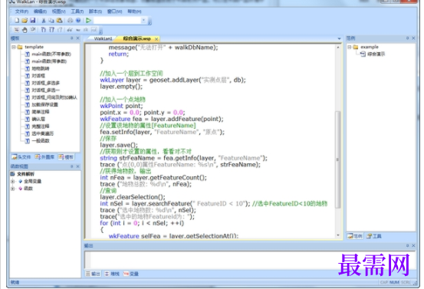Image resolution: width=424 pixels, height=289 pixels.
Task: Click the step-into debug icon
Action: tap(43, 30)
